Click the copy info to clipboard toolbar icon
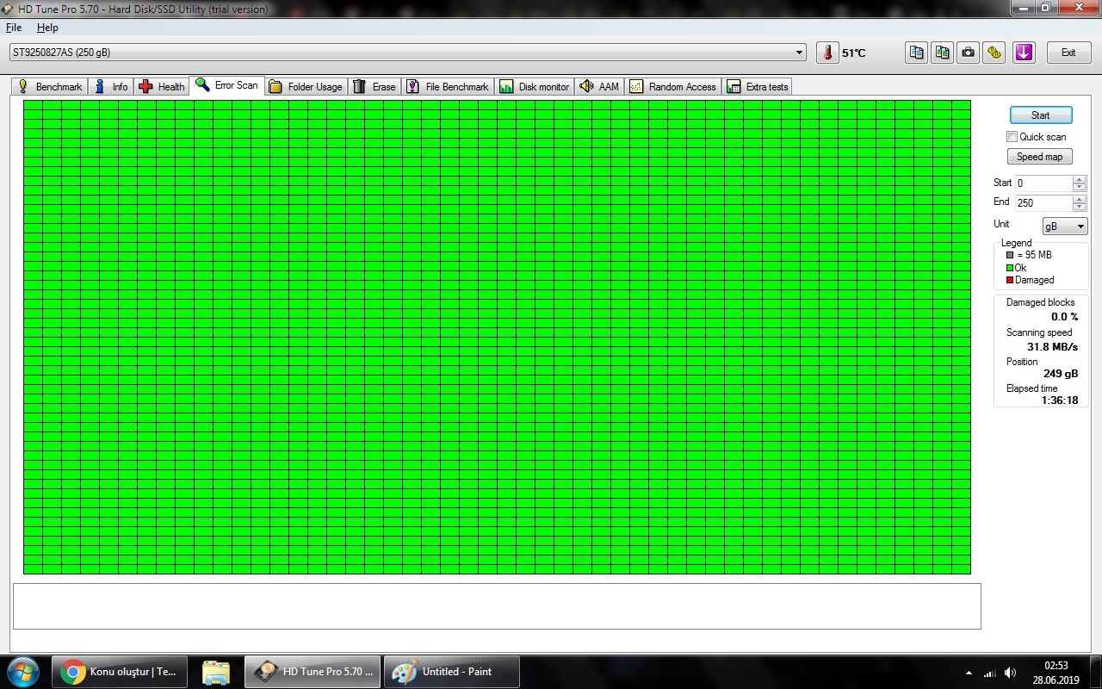Image resolution: width=1102 pixels, height=689 pixels. (x=917, y=53)
